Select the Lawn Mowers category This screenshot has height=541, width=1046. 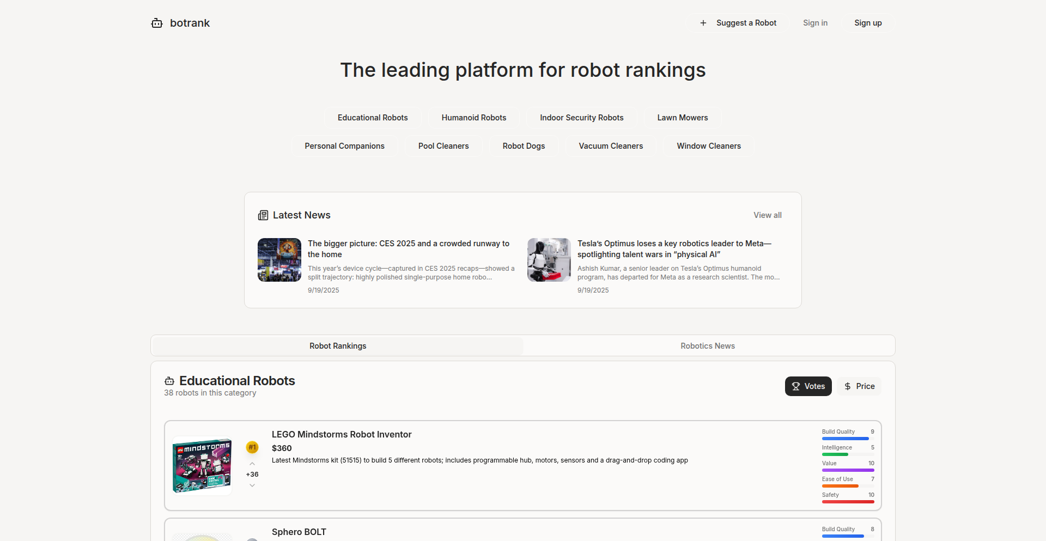coord(683,118)
